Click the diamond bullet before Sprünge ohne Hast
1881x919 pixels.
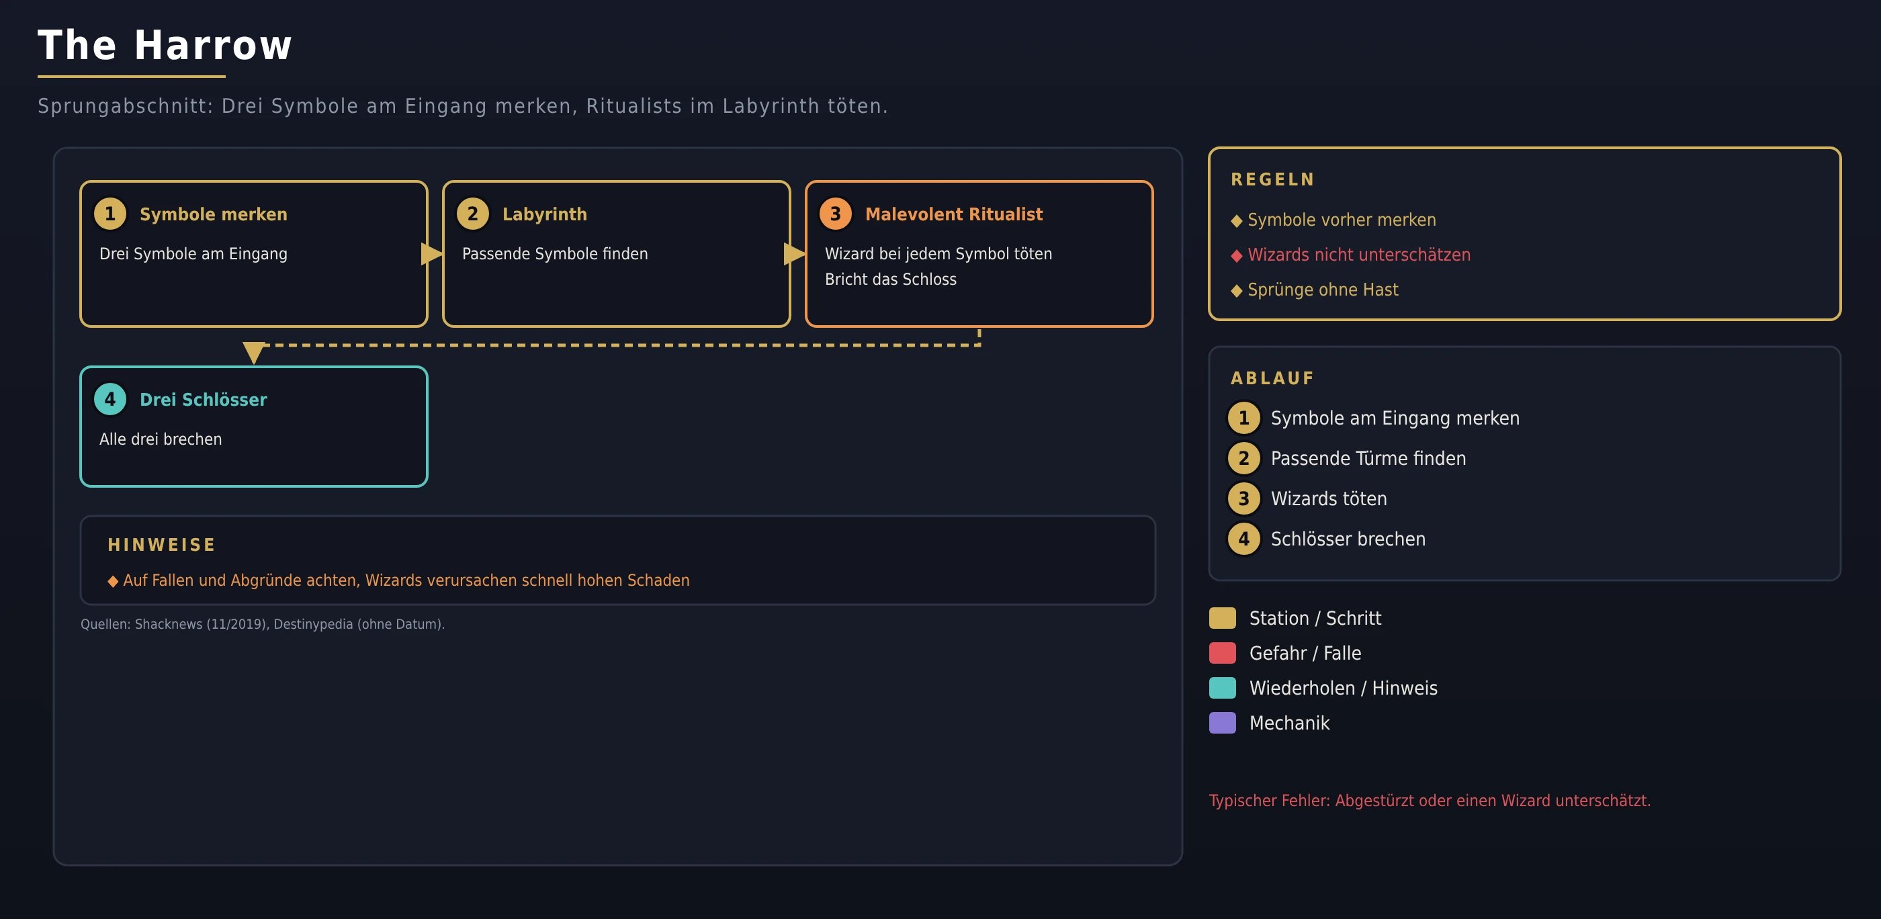(x=1236, y=292)
